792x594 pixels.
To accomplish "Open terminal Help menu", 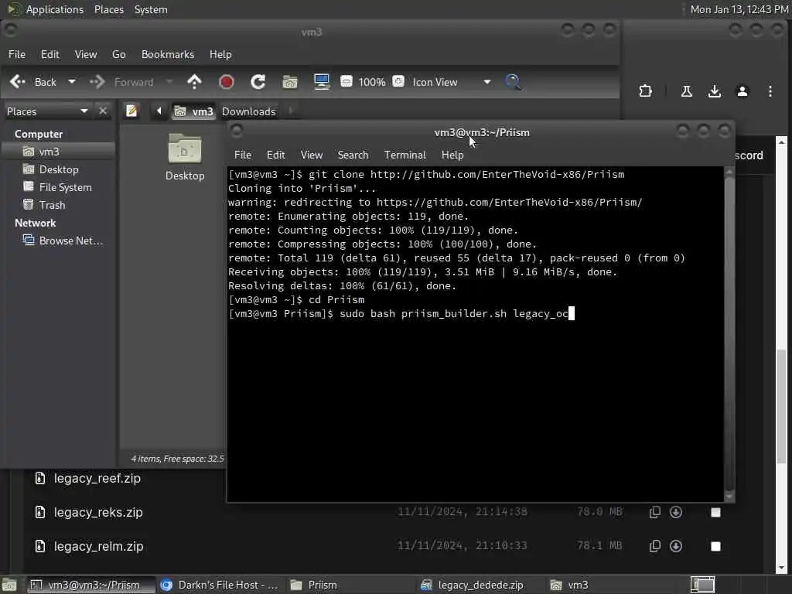I will pos(452,155).
